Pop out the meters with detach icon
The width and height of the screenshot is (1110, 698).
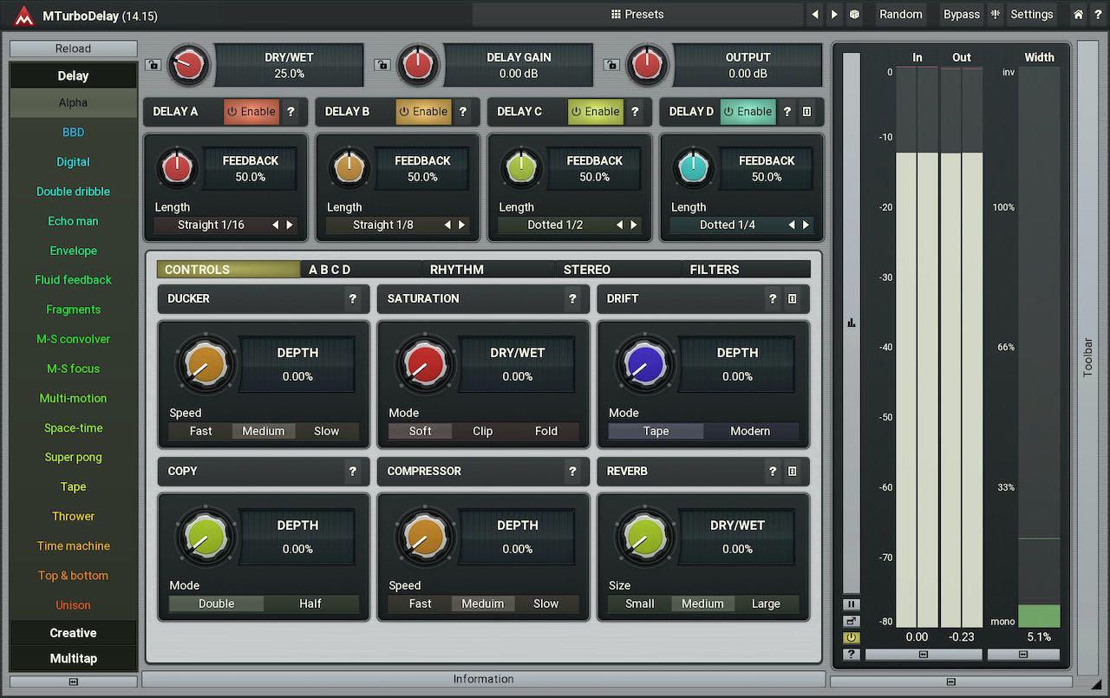click(851, 621)
